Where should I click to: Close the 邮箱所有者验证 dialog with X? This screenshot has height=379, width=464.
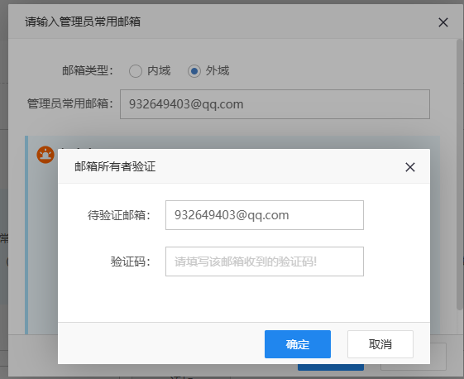(410, 167)
